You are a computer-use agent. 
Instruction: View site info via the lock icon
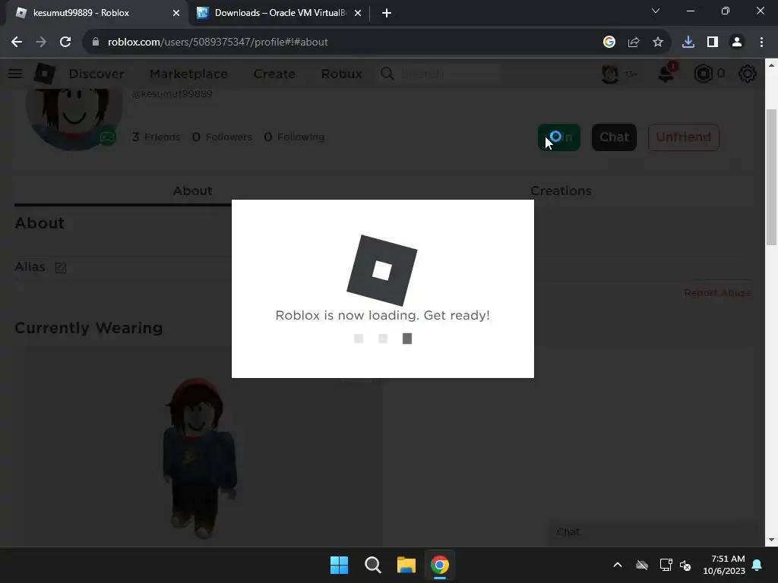pos(95,43)
